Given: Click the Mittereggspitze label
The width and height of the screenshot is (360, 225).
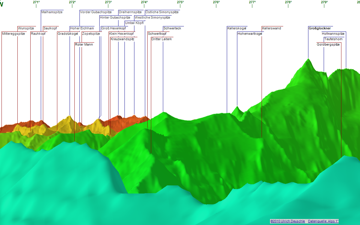Looking at the screenshot, I should 13,34.
